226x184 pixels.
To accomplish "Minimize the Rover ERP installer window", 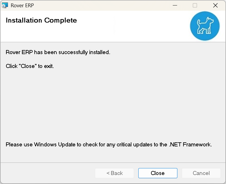I will (x=175, y=5).
